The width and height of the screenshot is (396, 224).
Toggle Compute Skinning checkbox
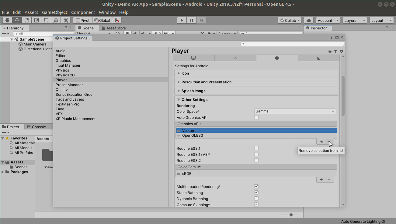[x=256, y=205]
